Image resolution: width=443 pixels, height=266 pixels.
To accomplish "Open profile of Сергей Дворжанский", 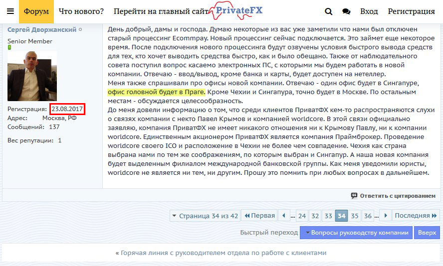I will click(42, 29).
